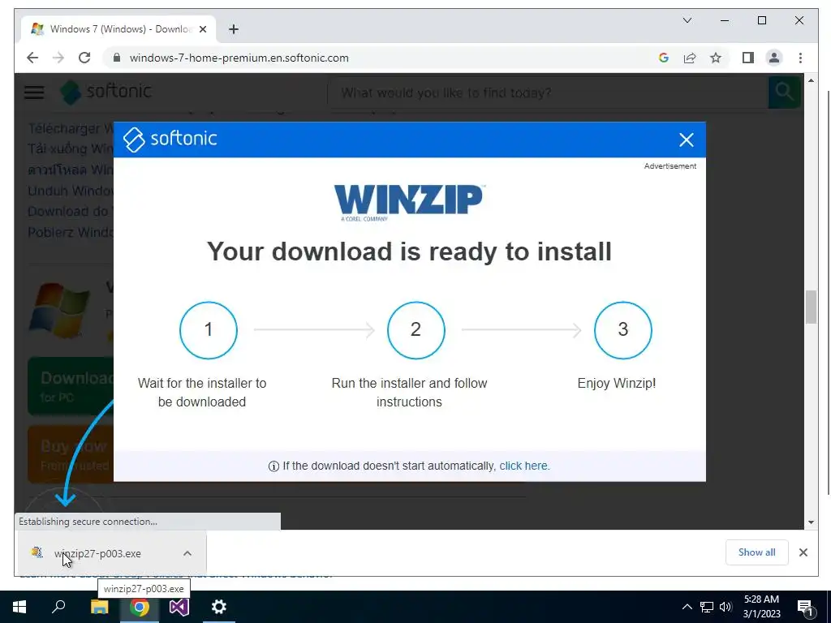Click the browser forward arrow
Image resolution: width=831 pixels, height=623 pixels.
pos(58,58)
